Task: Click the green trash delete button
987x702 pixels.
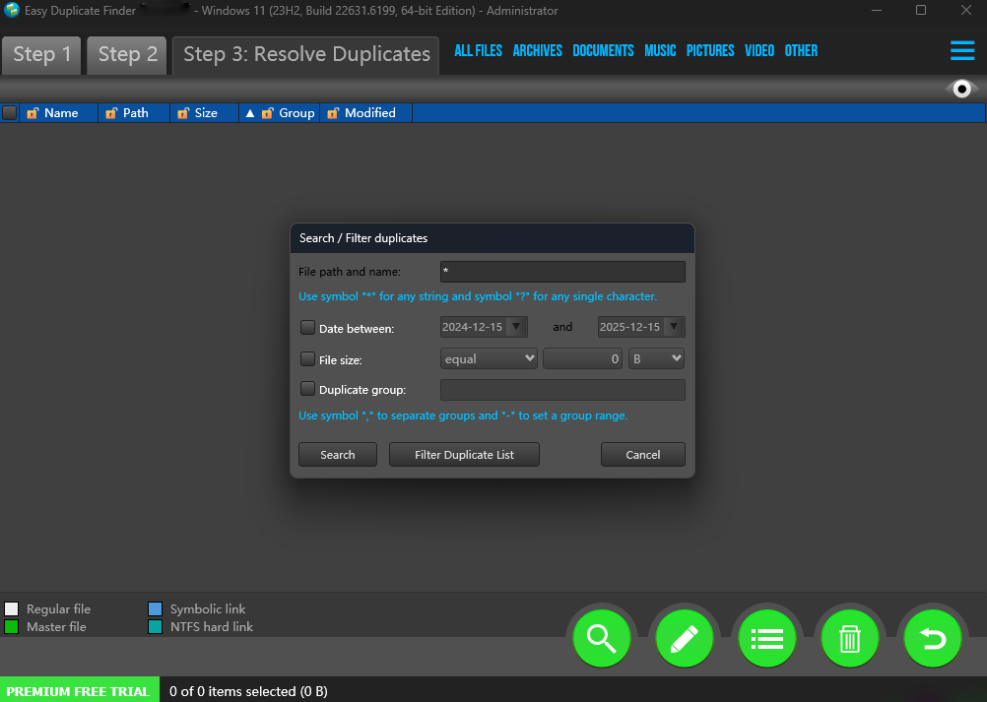Action: point(849,639)
